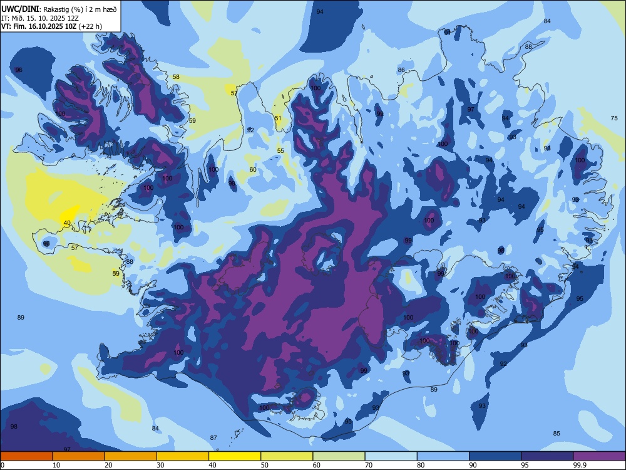Image resolution: width=626 pixels, height=470 pixels.
Task: Click the '70' label on the color scale
Action: [x=369, y=465]
